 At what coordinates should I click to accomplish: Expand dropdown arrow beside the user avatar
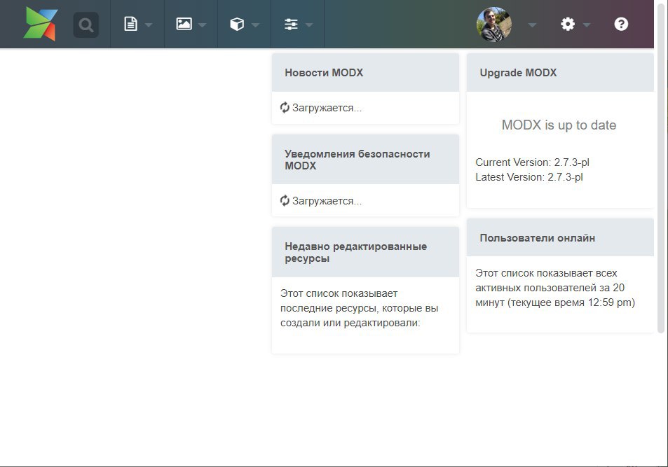532,25
